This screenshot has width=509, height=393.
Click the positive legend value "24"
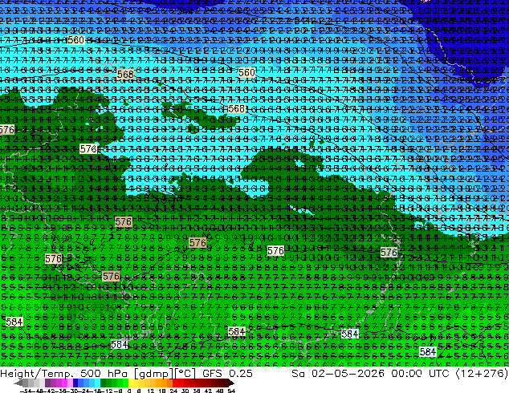(173, 391)
